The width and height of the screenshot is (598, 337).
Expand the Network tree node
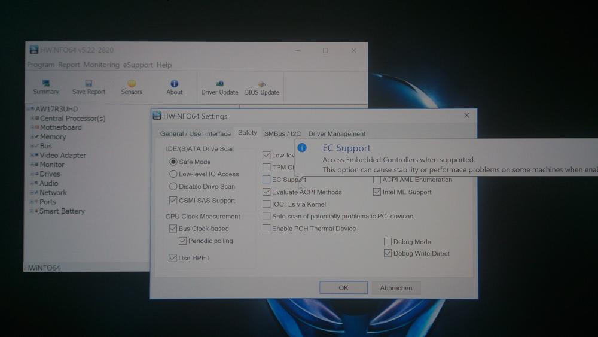coord(32,193)
